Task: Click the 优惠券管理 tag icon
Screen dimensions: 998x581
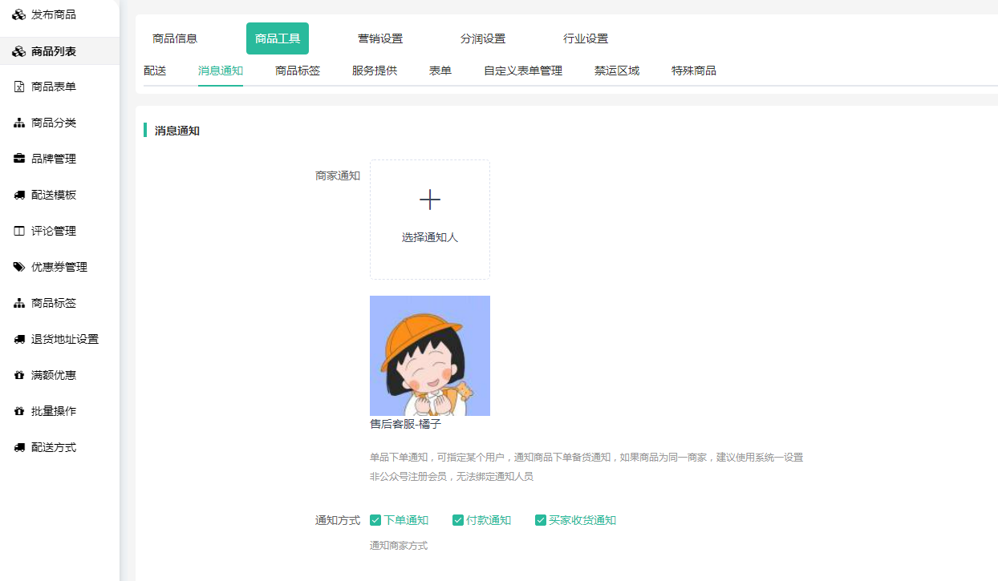Action: point(19,267)
